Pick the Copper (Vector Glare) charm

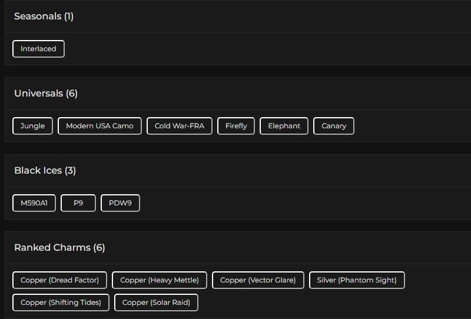click(258, 280)
